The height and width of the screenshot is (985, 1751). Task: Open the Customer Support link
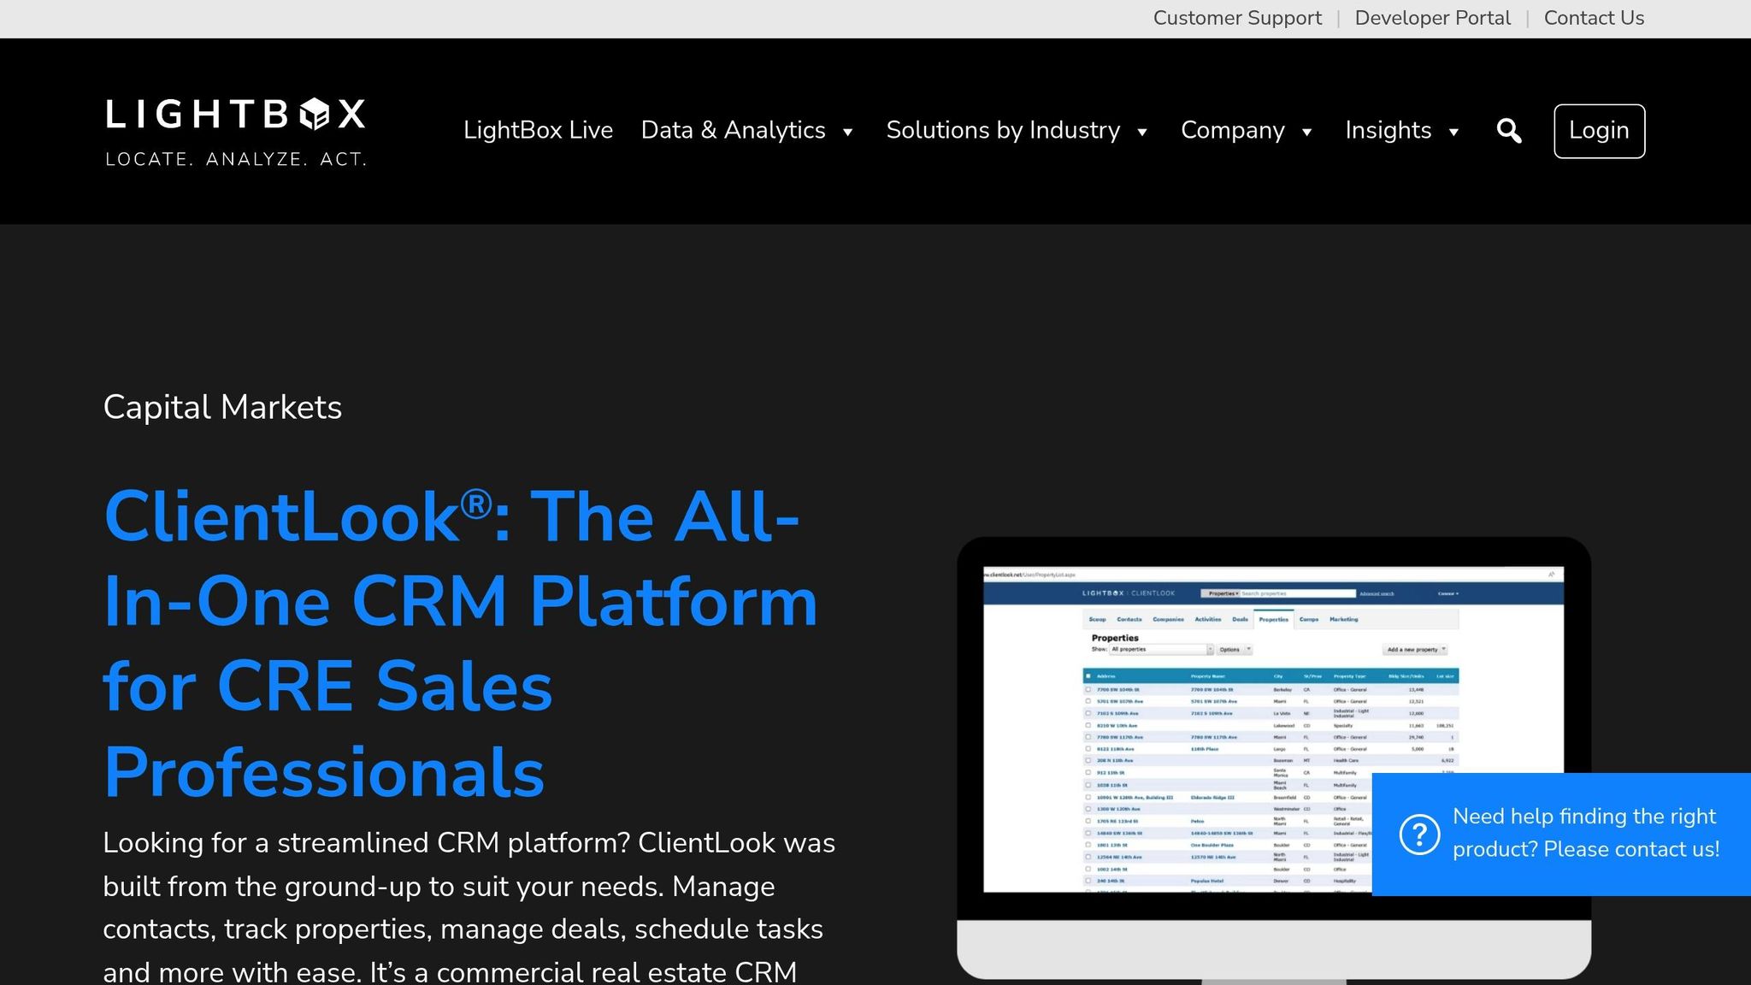[1237, 18]
